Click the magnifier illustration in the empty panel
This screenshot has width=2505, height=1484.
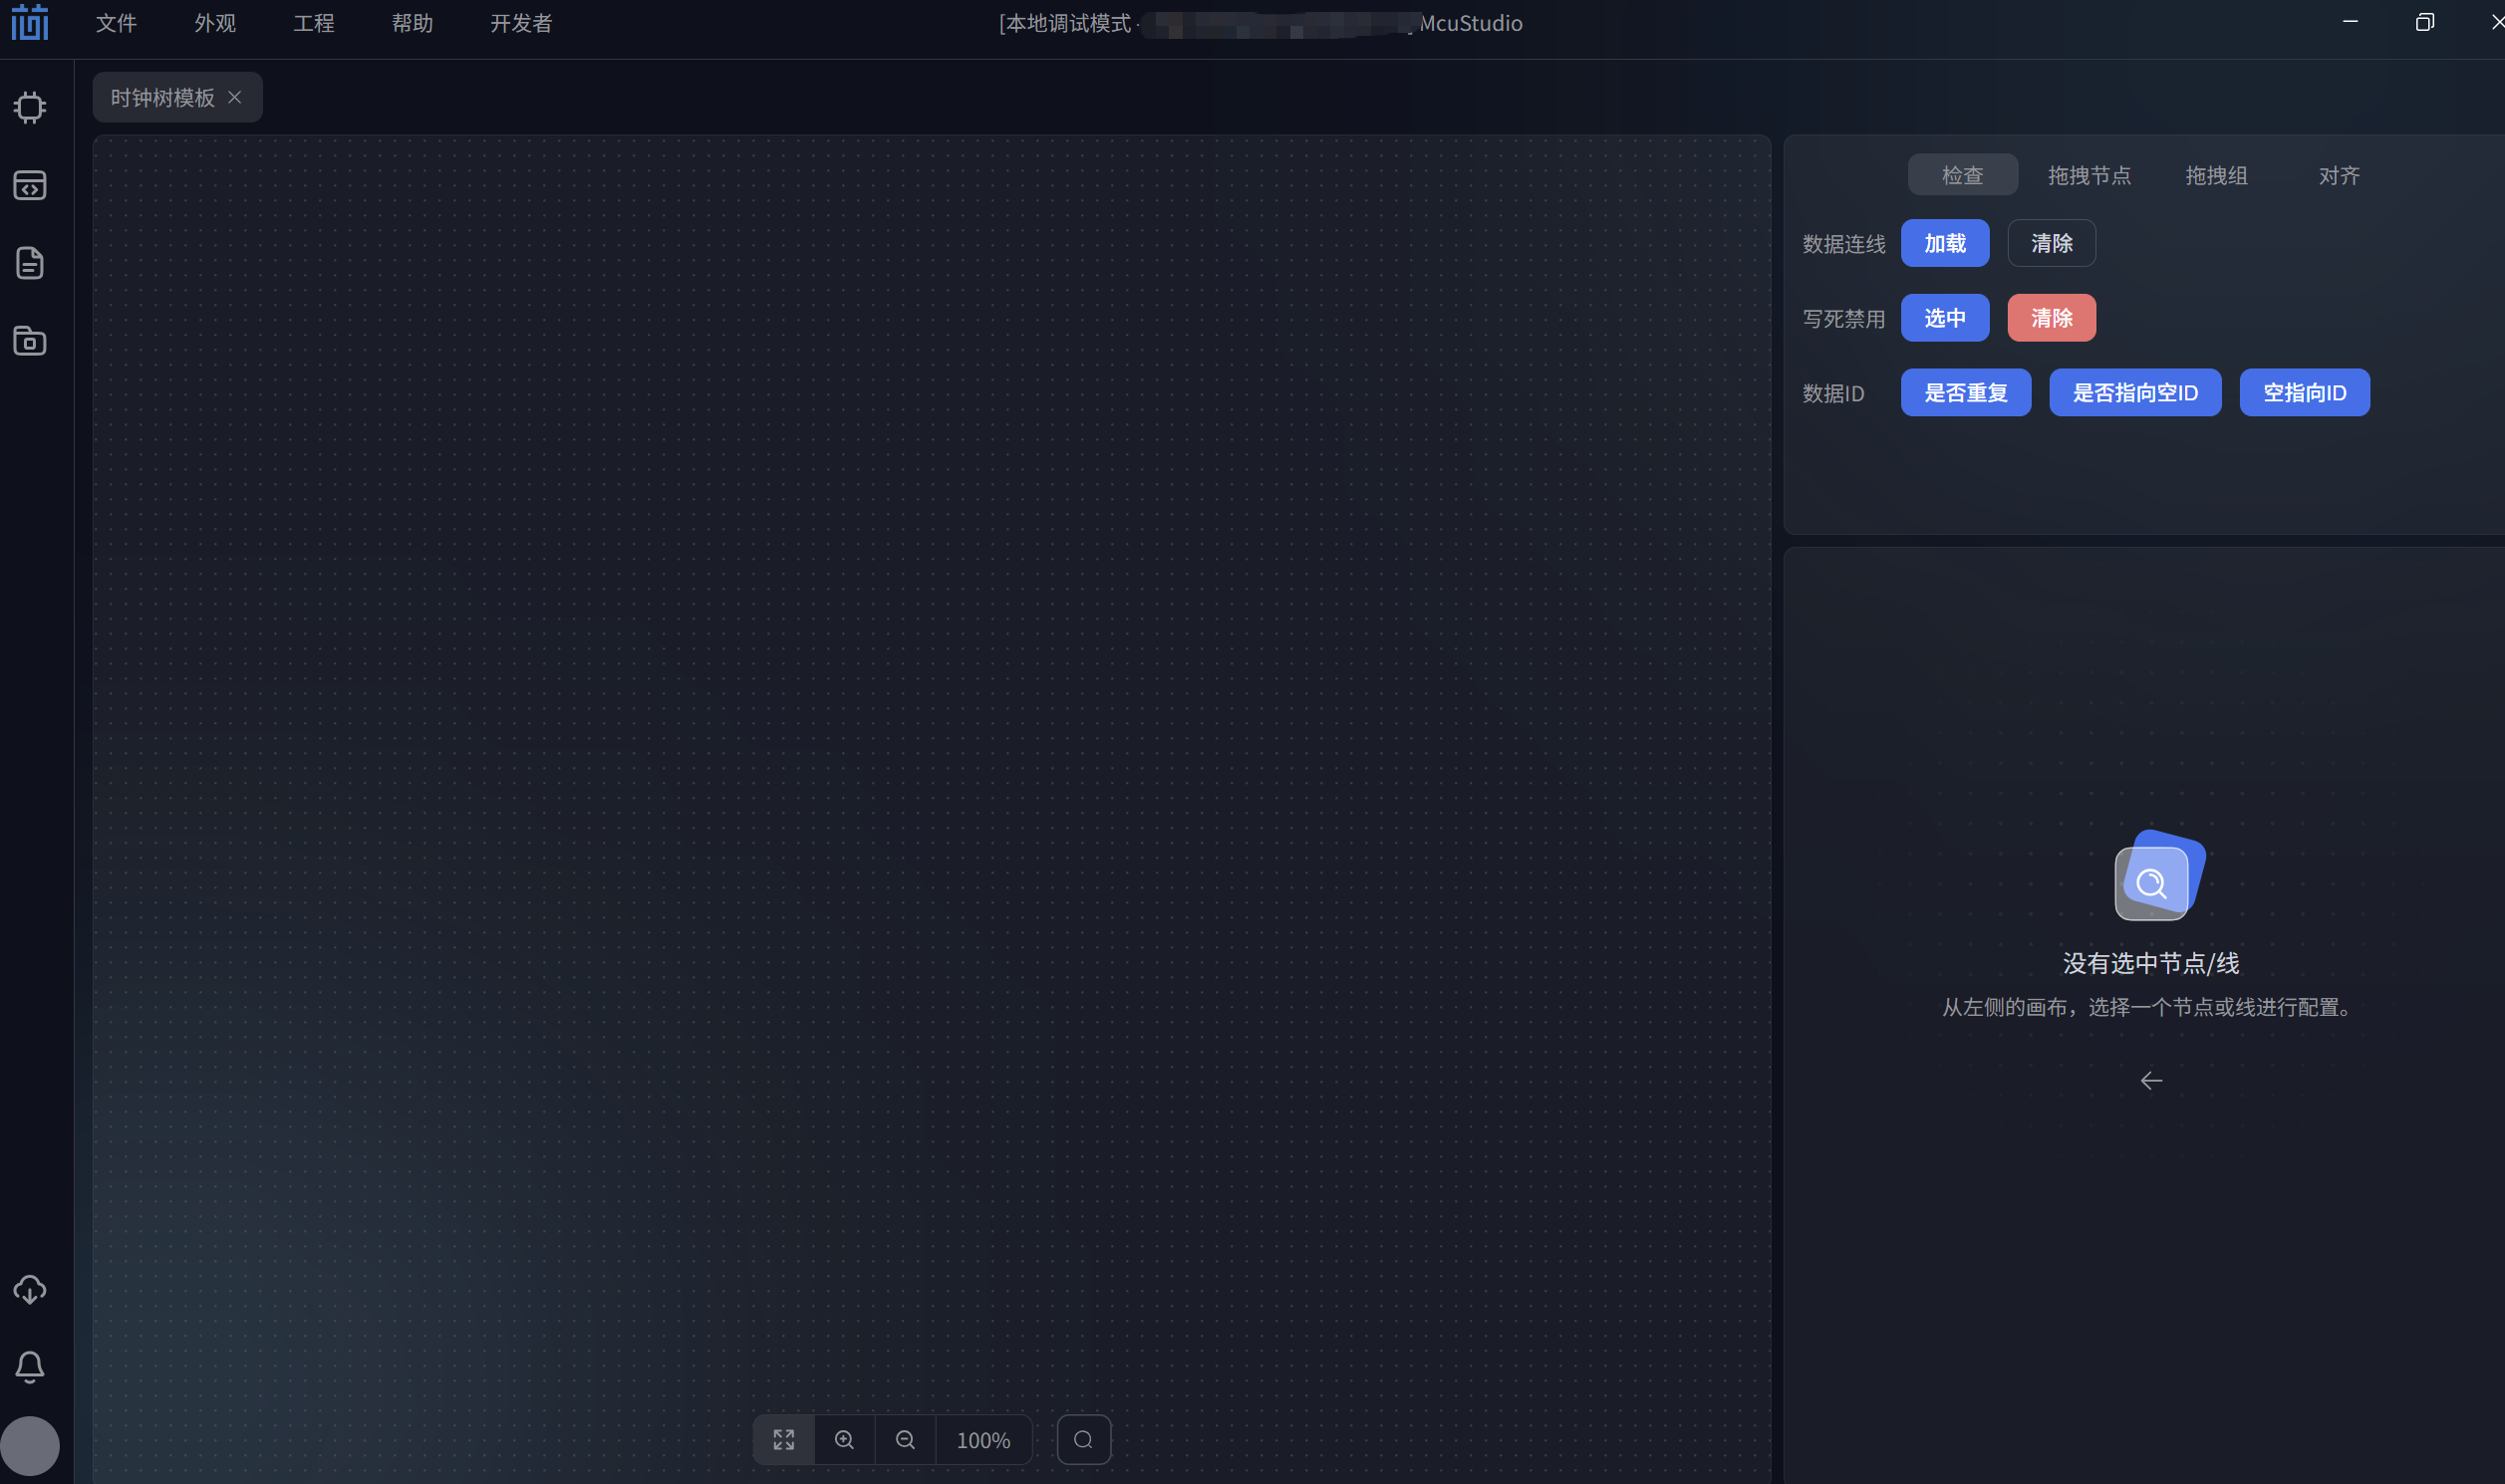[2159, 875]
